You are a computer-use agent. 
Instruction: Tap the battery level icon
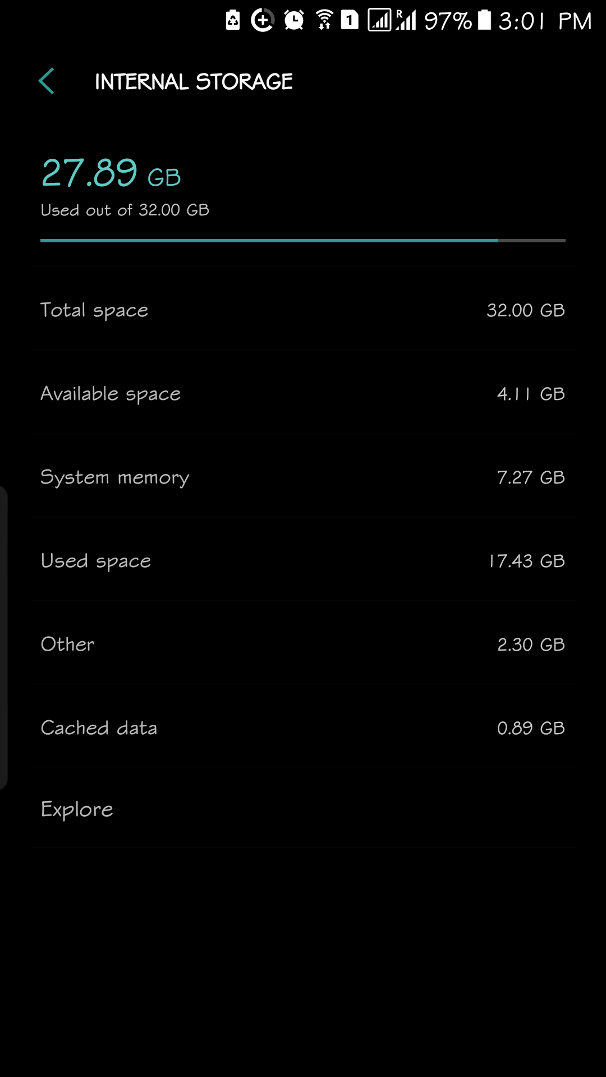484,20
